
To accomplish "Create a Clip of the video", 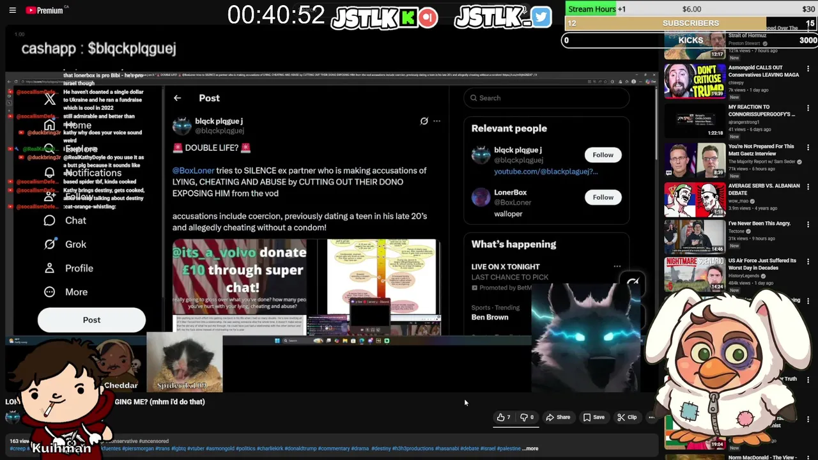I will click(x=627, y=417).
